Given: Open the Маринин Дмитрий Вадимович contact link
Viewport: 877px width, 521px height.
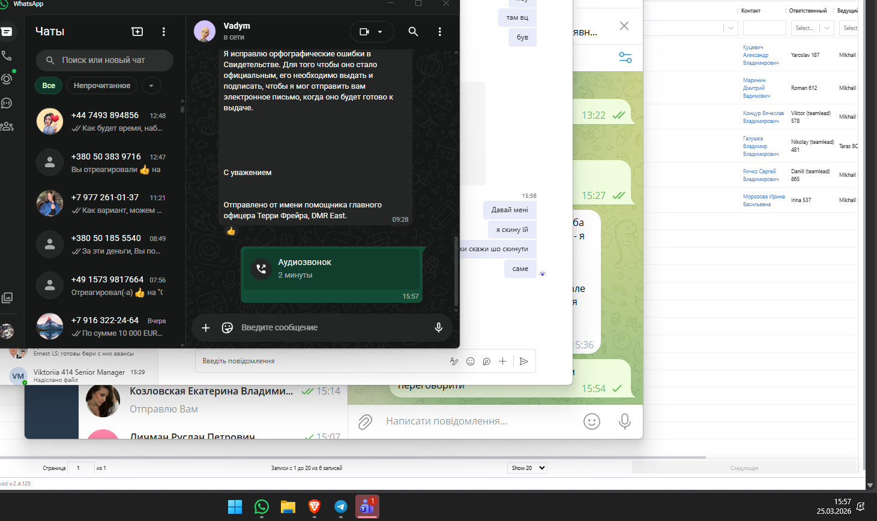Looking at the screenshot, I should 756,88.
